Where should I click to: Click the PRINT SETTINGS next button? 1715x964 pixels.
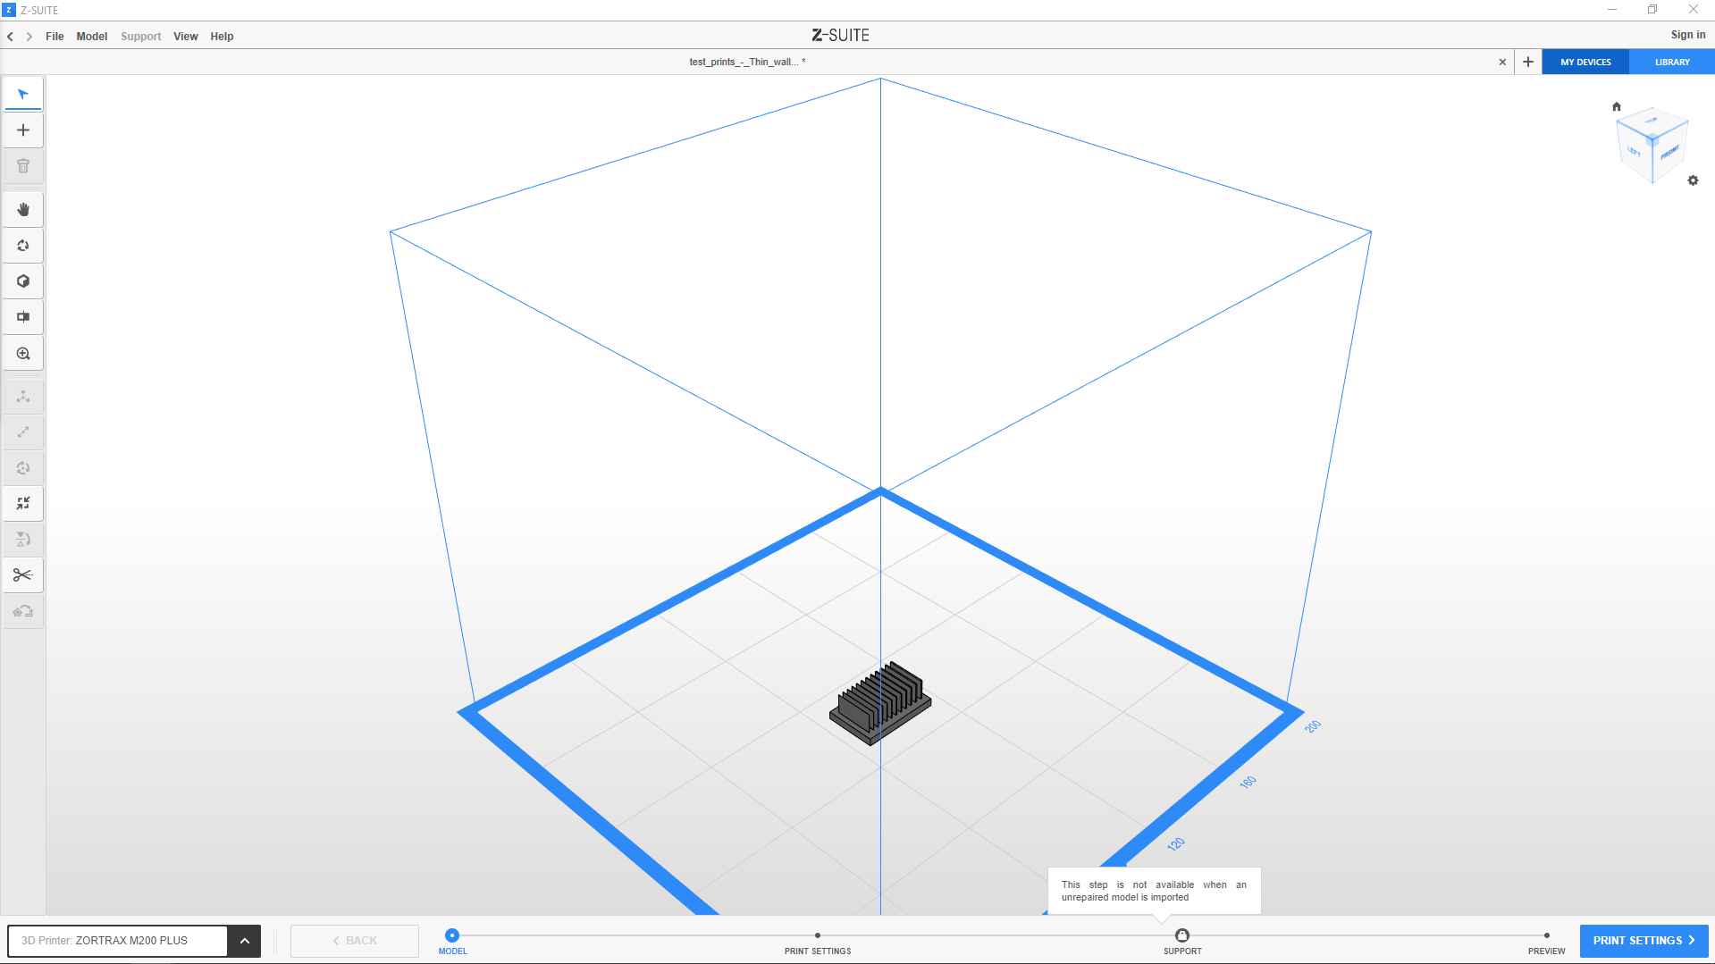(1643, 941)
